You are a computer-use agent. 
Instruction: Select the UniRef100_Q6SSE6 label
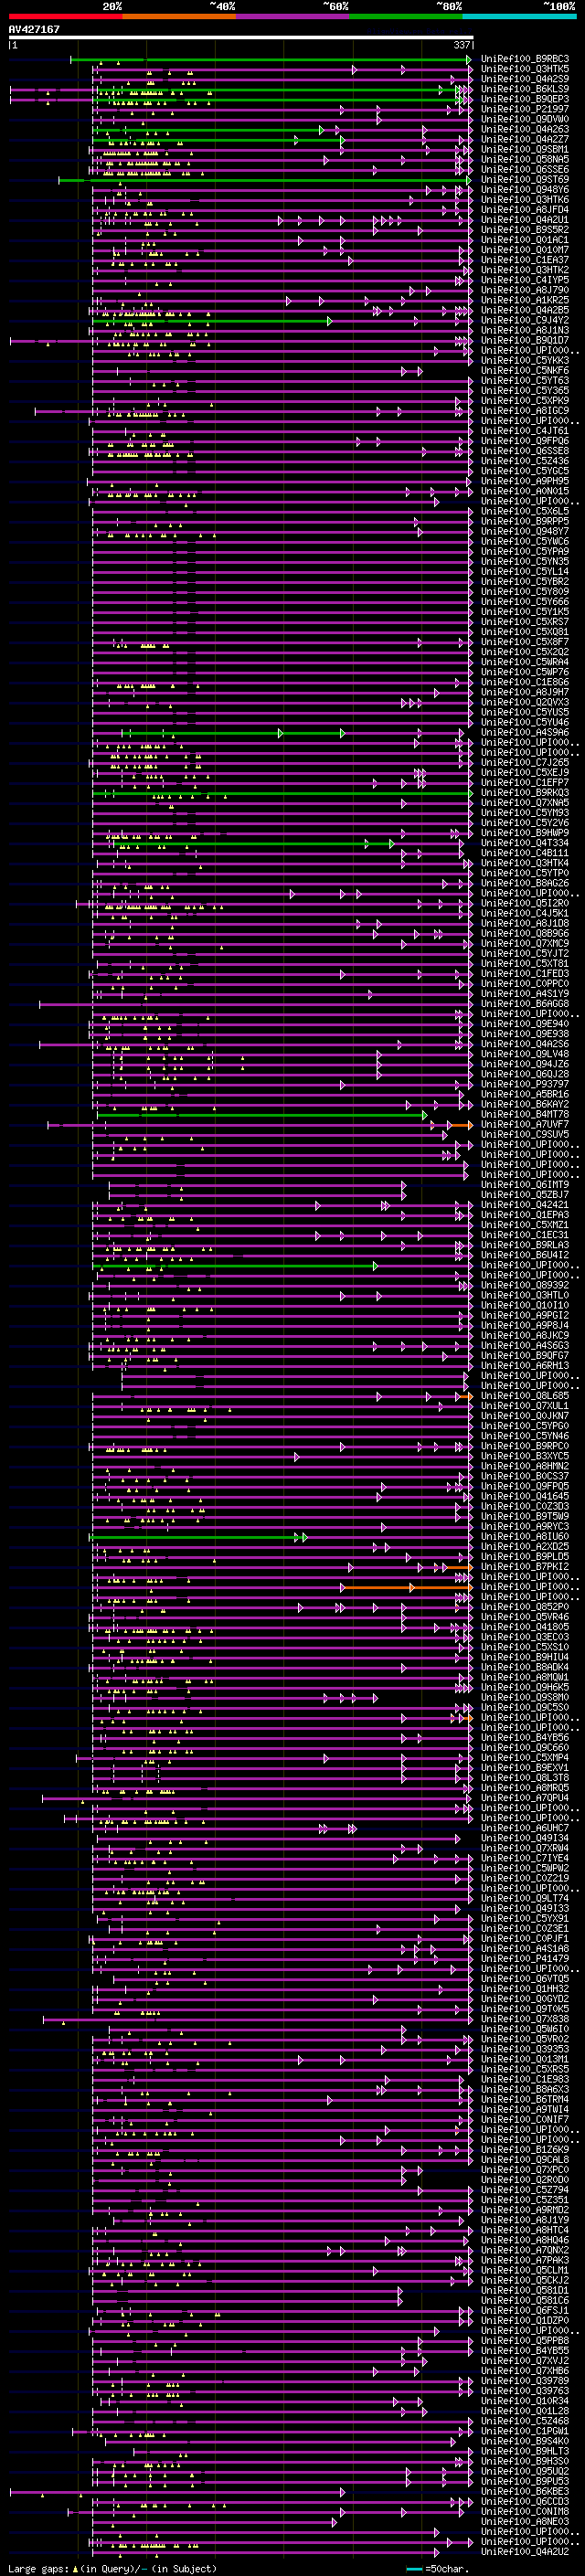coord(525,169)
